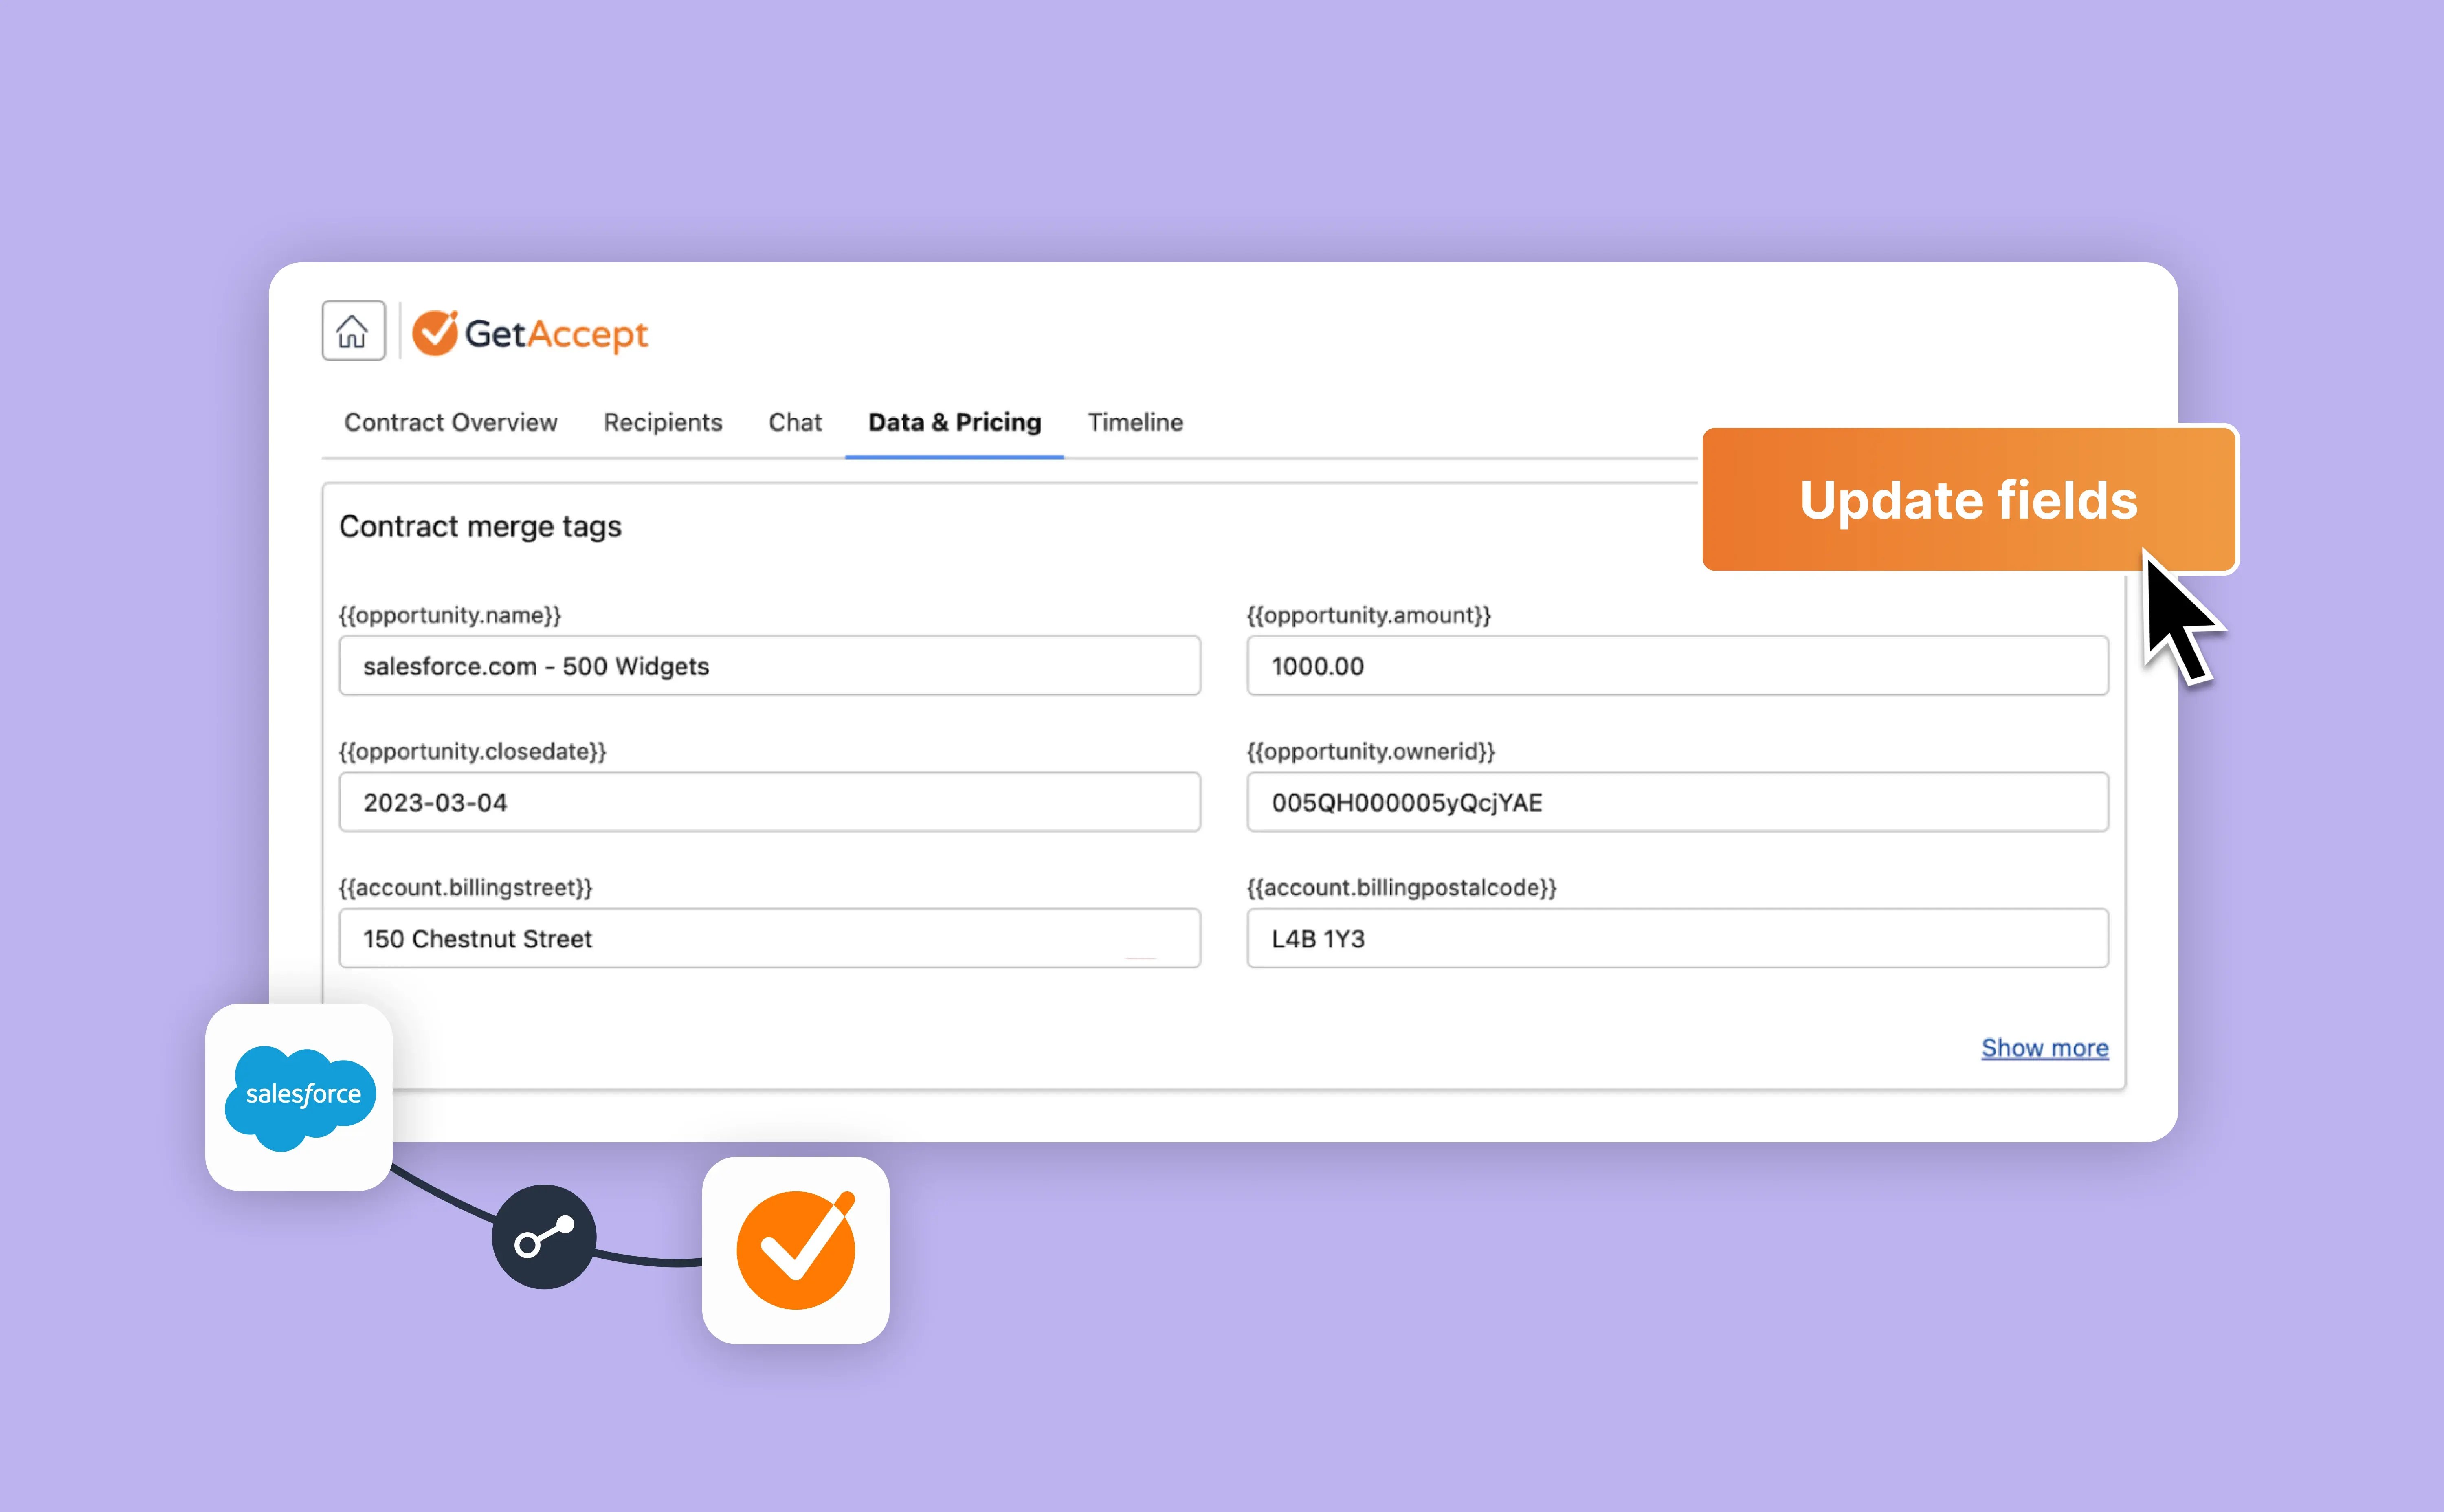Click the Update fields button
This screenshot has width=2444, height=1512.
(x=1969, y=500)
